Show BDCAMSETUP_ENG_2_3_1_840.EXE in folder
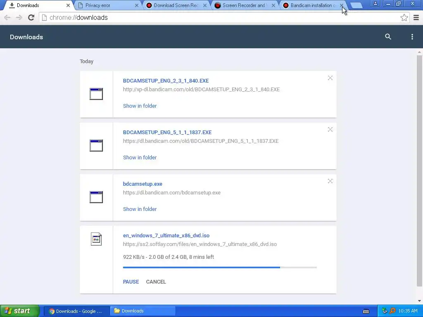 pos(140,106)
